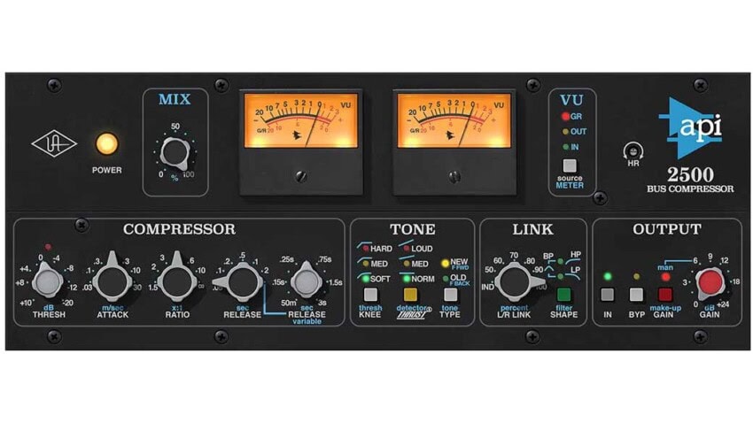Click the left meter calibration screw
Image resolution: width=753 pixels, height=423 pixels.
(301, 176)
